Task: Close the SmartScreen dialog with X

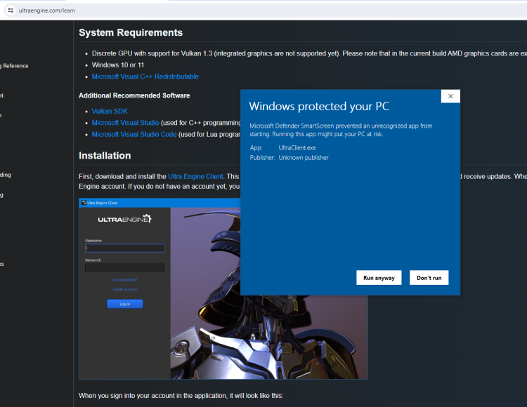Action: click(x=450, y=96)
